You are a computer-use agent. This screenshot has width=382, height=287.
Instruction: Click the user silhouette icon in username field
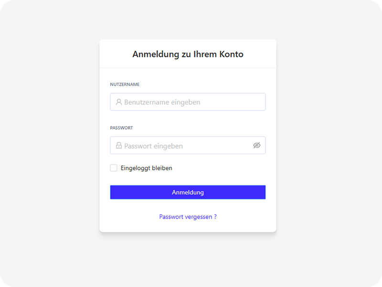[119, 102]
